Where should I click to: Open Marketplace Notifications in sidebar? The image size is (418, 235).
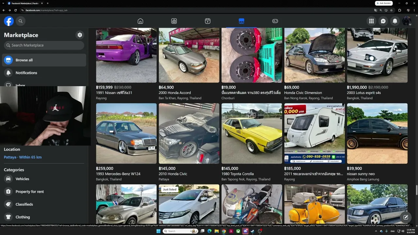(44, 73)
